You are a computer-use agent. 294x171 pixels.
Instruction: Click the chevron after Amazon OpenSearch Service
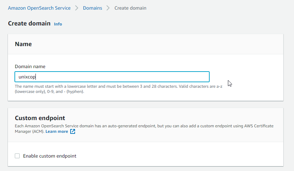pyautogui.click(x=77, y=8)
